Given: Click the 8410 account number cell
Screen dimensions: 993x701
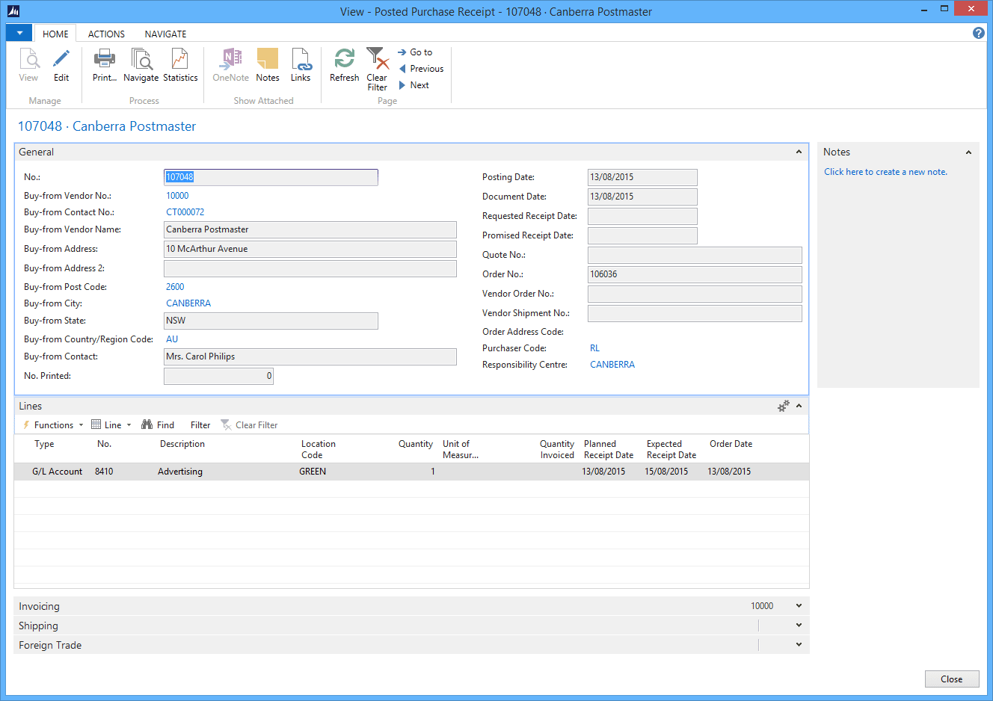Looking at the screenshot, I should coord(104,472).
